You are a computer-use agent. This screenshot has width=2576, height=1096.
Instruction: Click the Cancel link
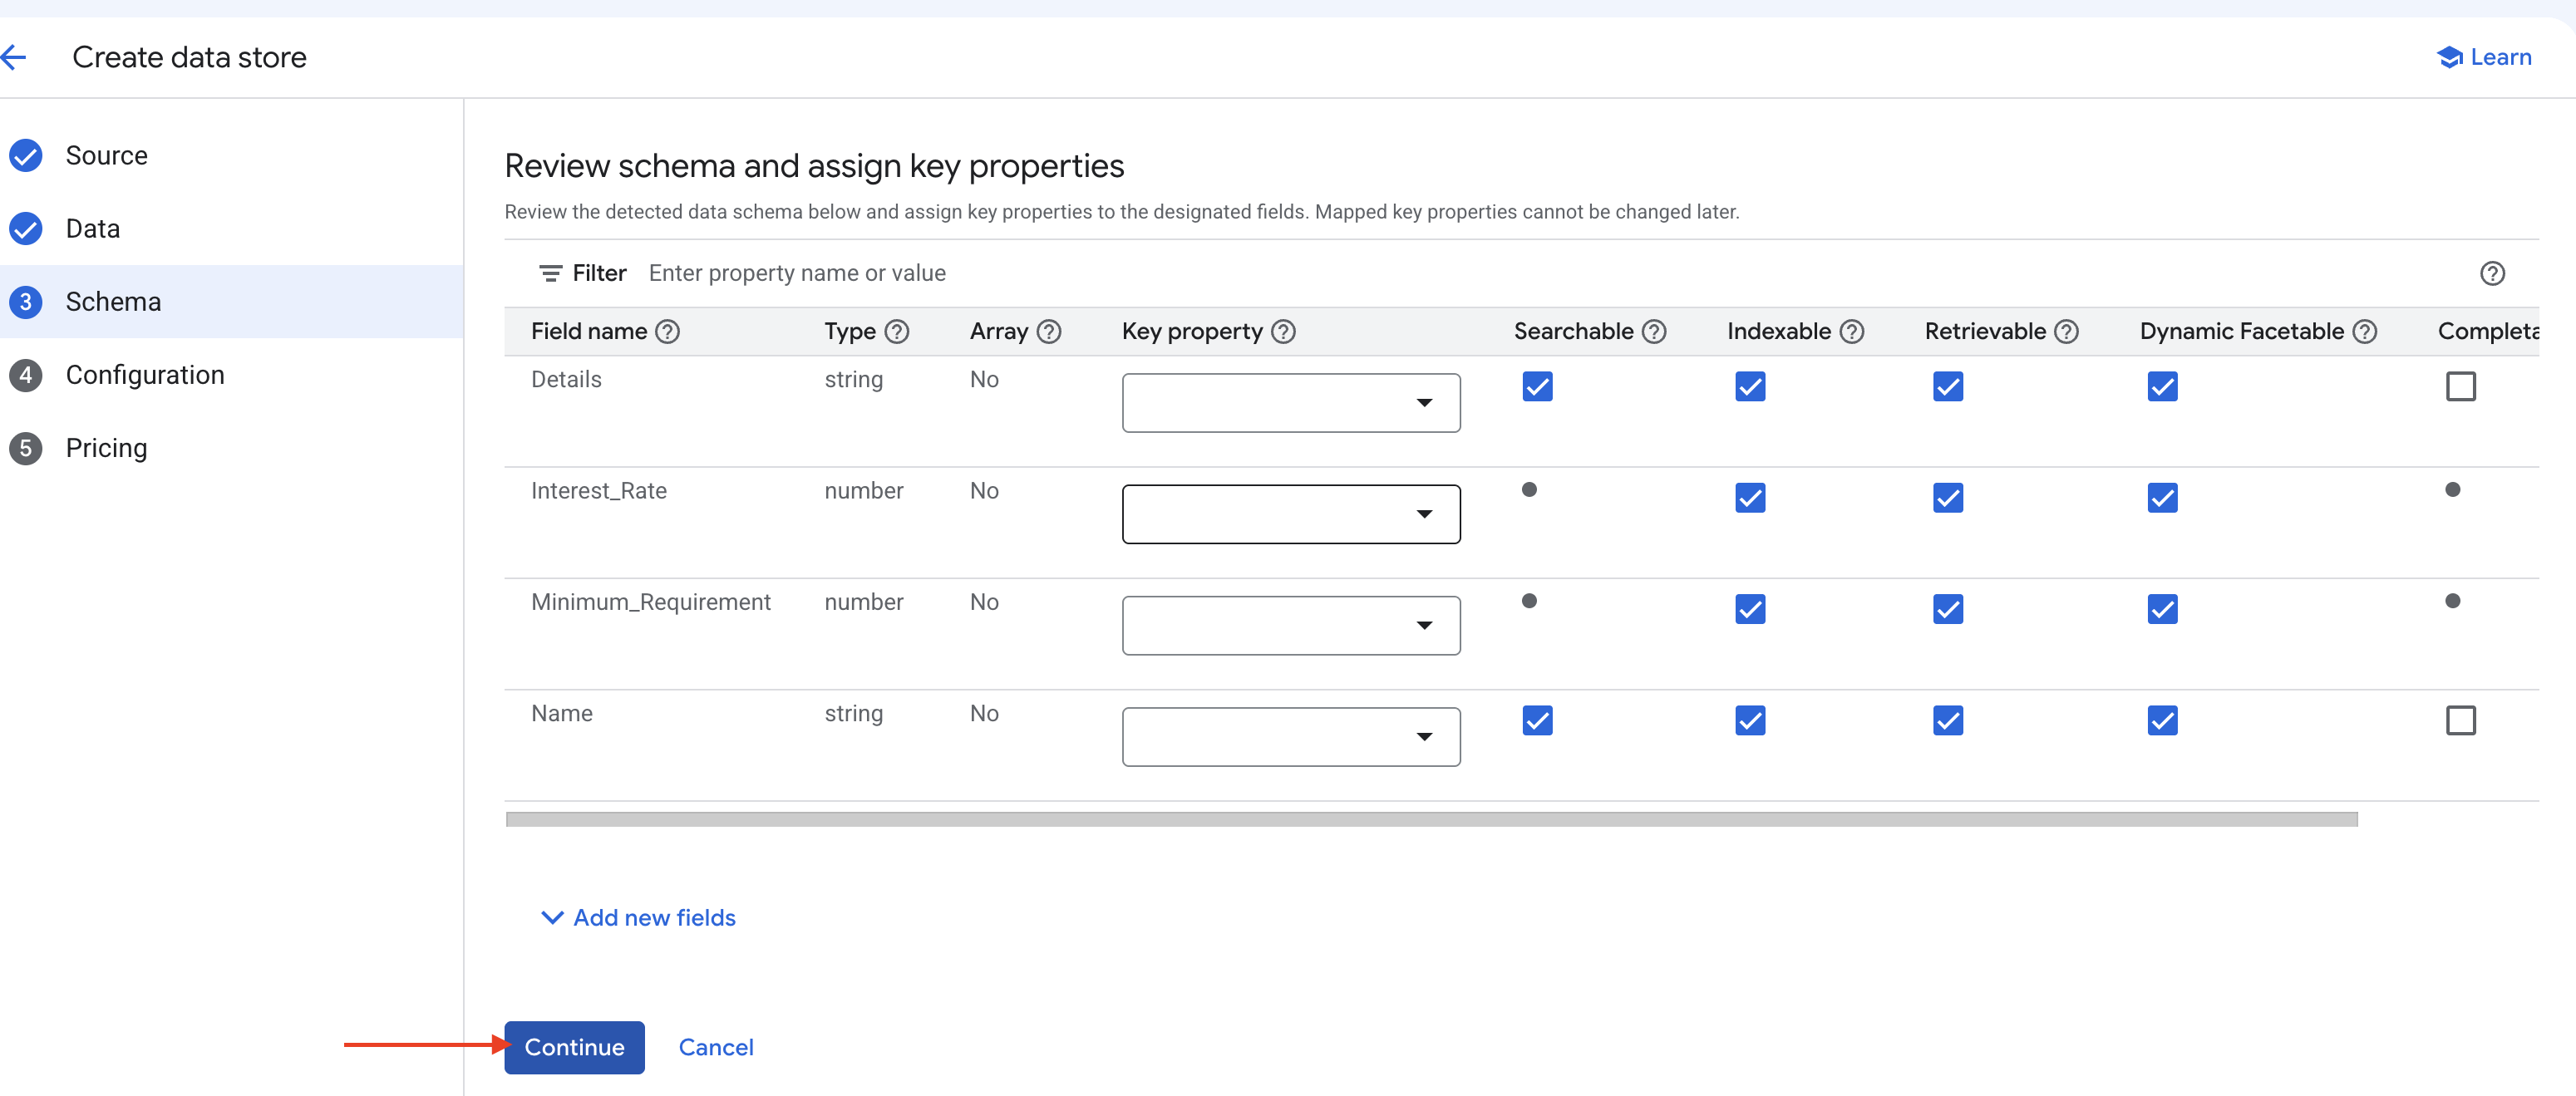716,1047
